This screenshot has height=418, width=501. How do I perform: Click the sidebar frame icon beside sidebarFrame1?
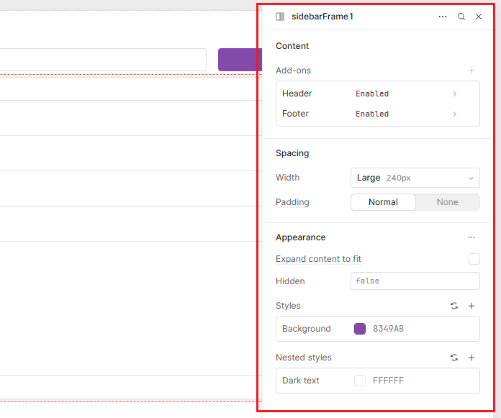click(x=280, y=17)
